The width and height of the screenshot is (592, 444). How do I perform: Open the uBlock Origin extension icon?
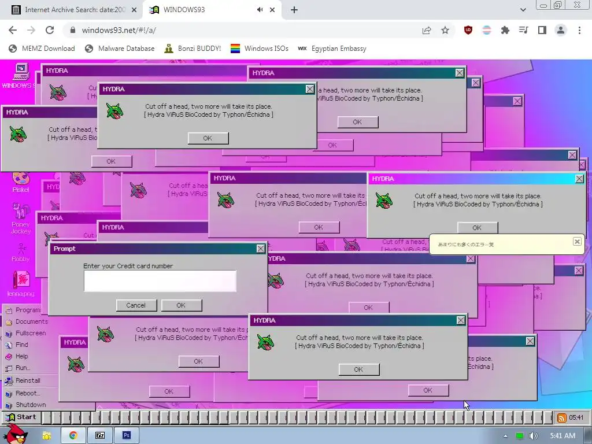pyautogui.click(x=468, y=30)
